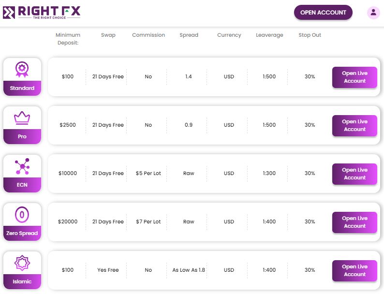Click the Standard label tile
The width and height of the screenshot is (384, 294).
(x=22, y=88)
